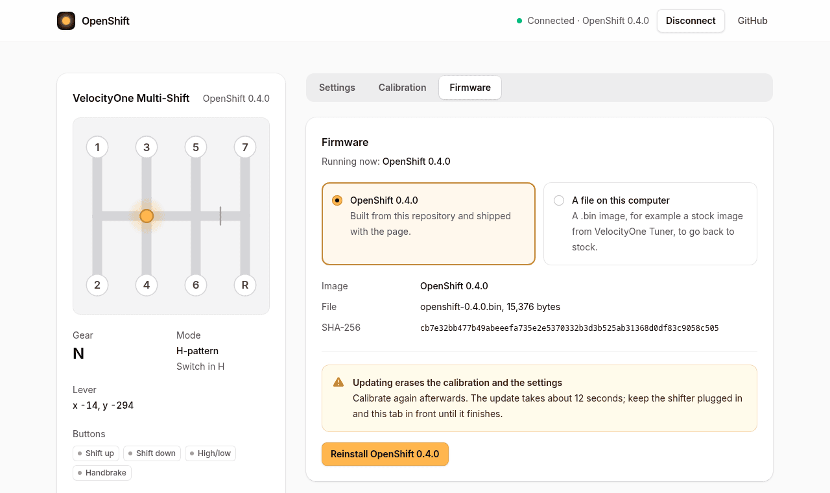Click gear 2 position on shifter diagram

coord(97,285)
